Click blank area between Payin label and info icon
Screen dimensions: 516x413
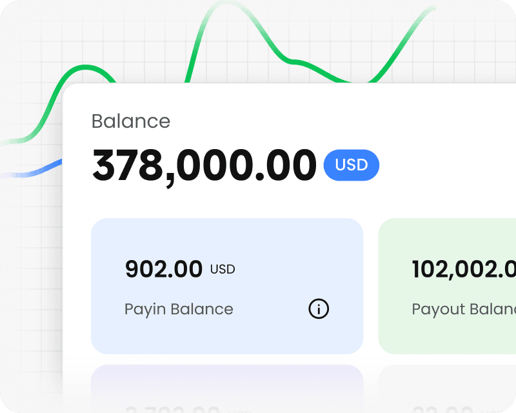coord(271,309)
